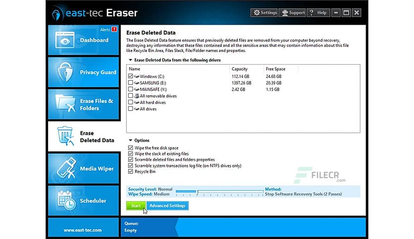414x239 pixels.
Task: Click the Support button
Action: click(292, 13)
